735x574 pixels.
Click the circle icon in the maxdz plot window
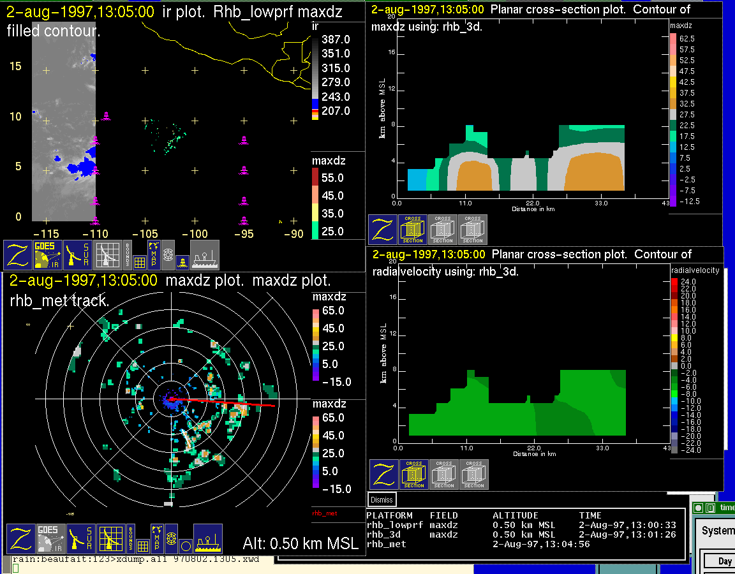click(185, 546)
